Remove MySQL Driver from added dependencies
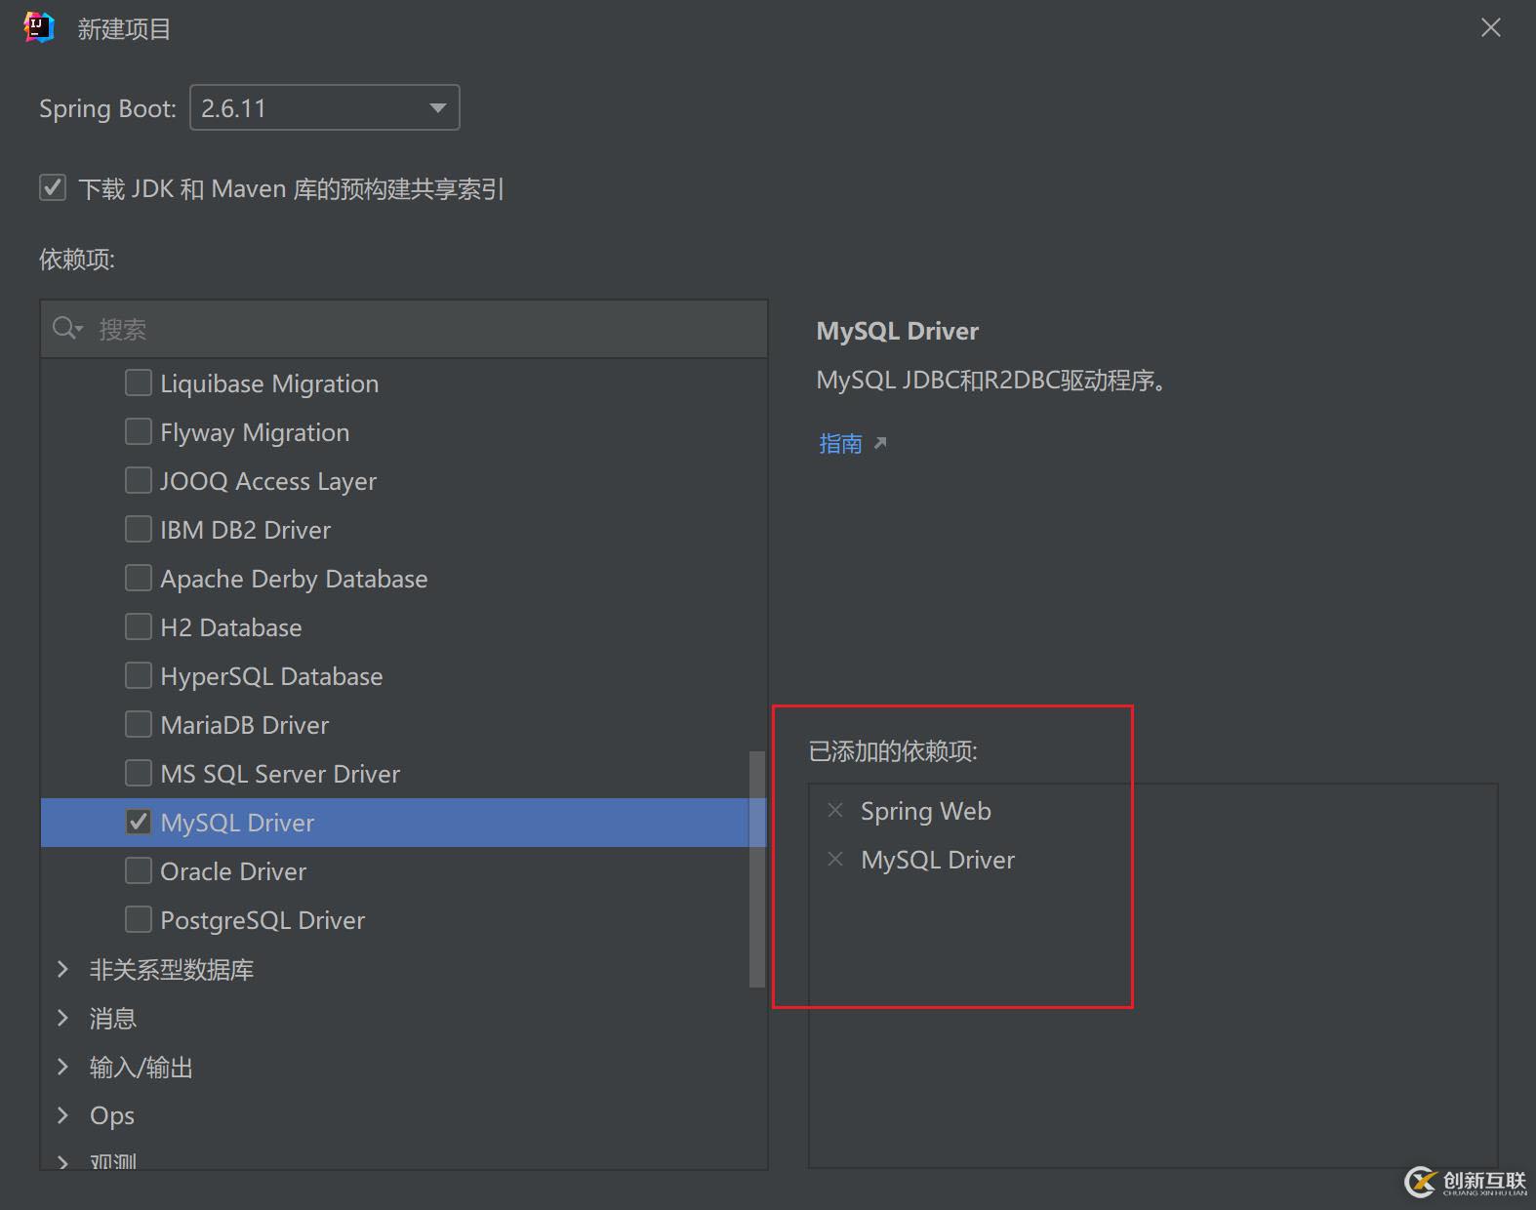The height and width of the screenshot is (1210, 1536). [835, 859]
